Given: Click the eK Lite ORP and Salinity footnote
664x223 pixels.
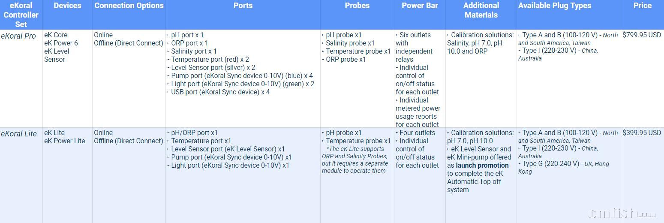Looking at the screenshot, I should coord(355,160).
